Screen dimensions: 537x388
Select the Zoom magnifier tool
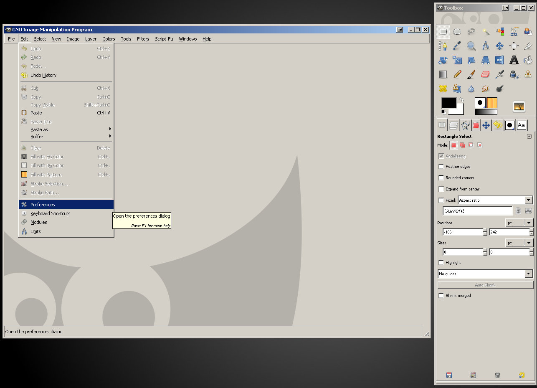coord(471,46)
